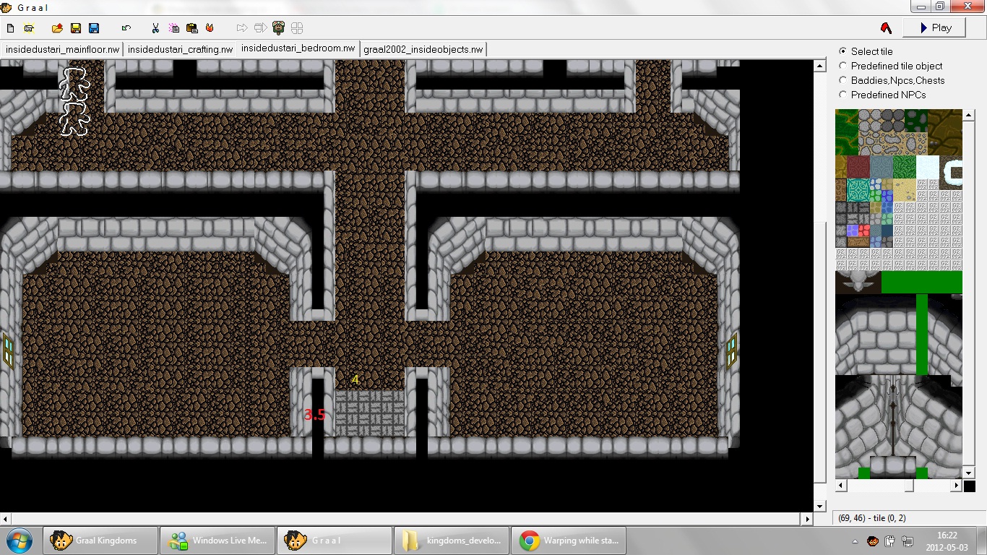Click the tileset panel scroll right arrow
The height and width of the screenshot is (555, 987).
tap(956, 486)
